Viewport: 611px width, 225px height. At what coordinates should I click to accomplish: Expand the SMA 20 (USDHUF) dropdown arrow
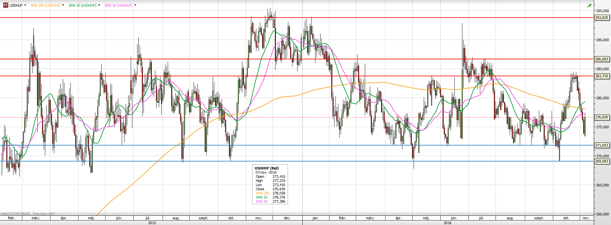point(99,5)
